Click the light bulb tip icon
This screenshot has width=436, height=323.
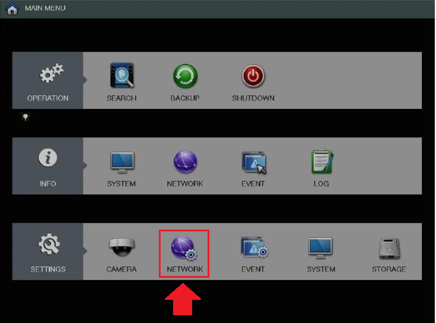pyautogui.click(x=26, y=117)
